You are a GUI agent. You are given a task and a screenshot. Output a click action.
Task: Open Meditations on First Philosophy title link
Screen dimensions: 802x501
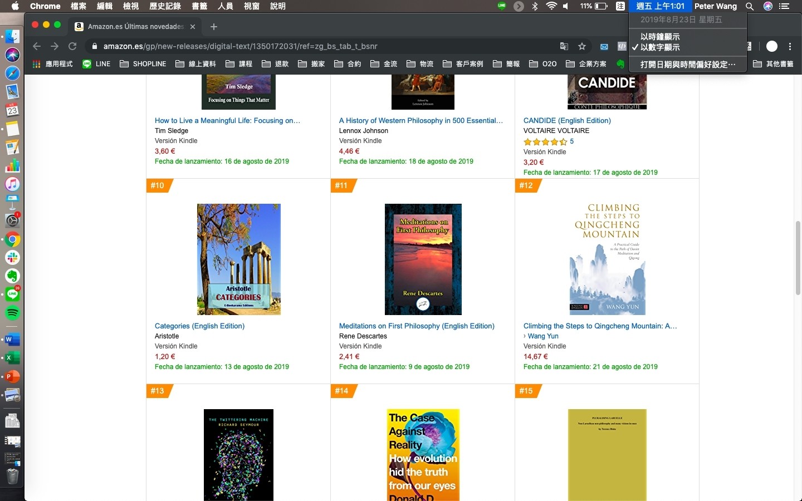click(417, 326)
